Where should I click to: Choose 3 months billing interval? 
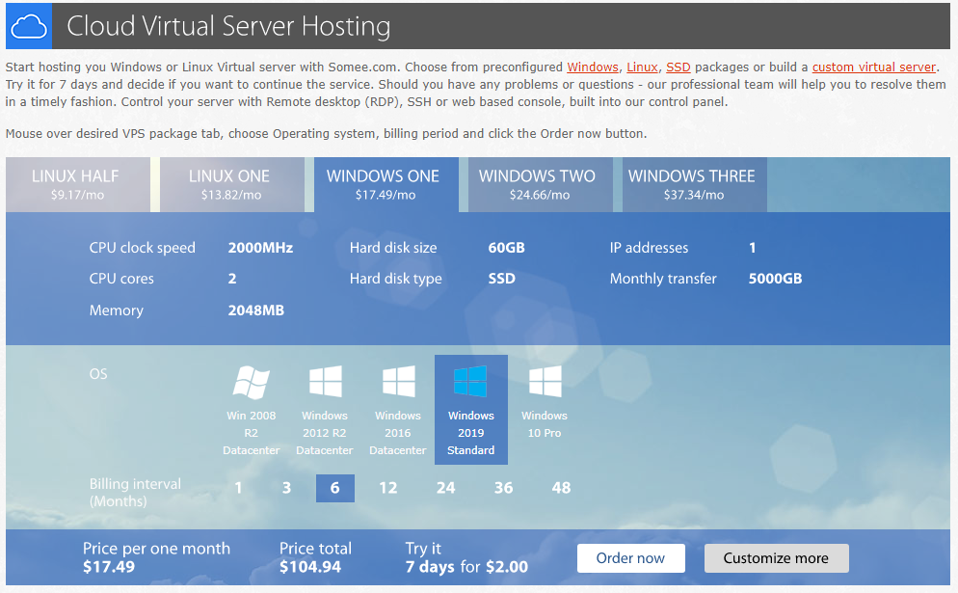click(286, 488)
